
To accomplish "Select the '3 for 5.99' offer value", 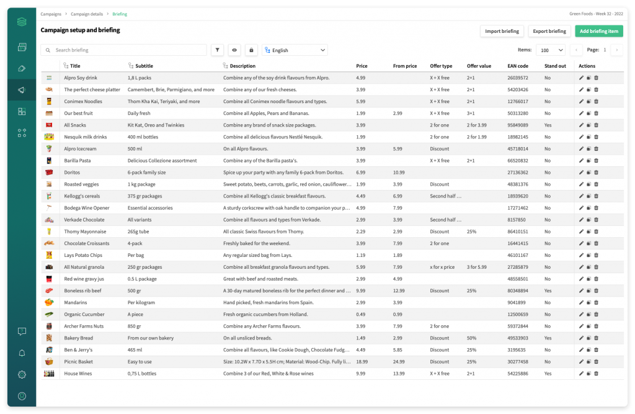I will tap(477, 268).
